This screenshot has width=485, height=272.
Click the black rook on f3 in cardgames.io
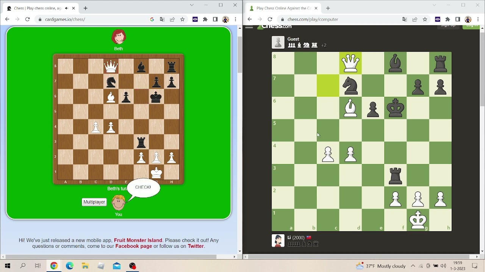[141, 142]
